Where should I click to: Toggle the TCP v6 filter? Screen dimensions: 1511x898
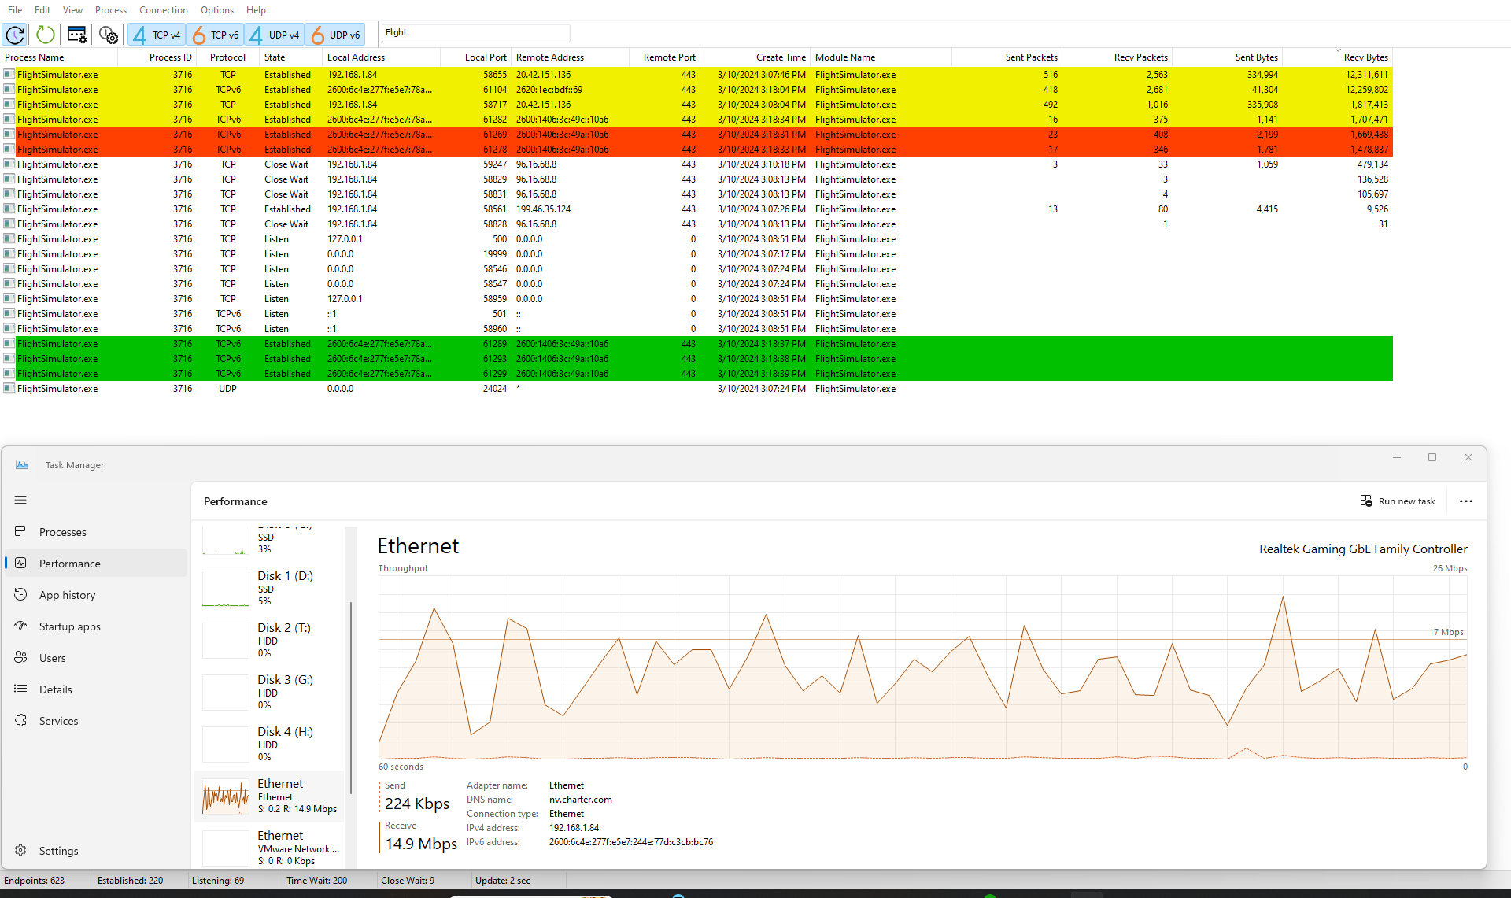pos(215,35)
